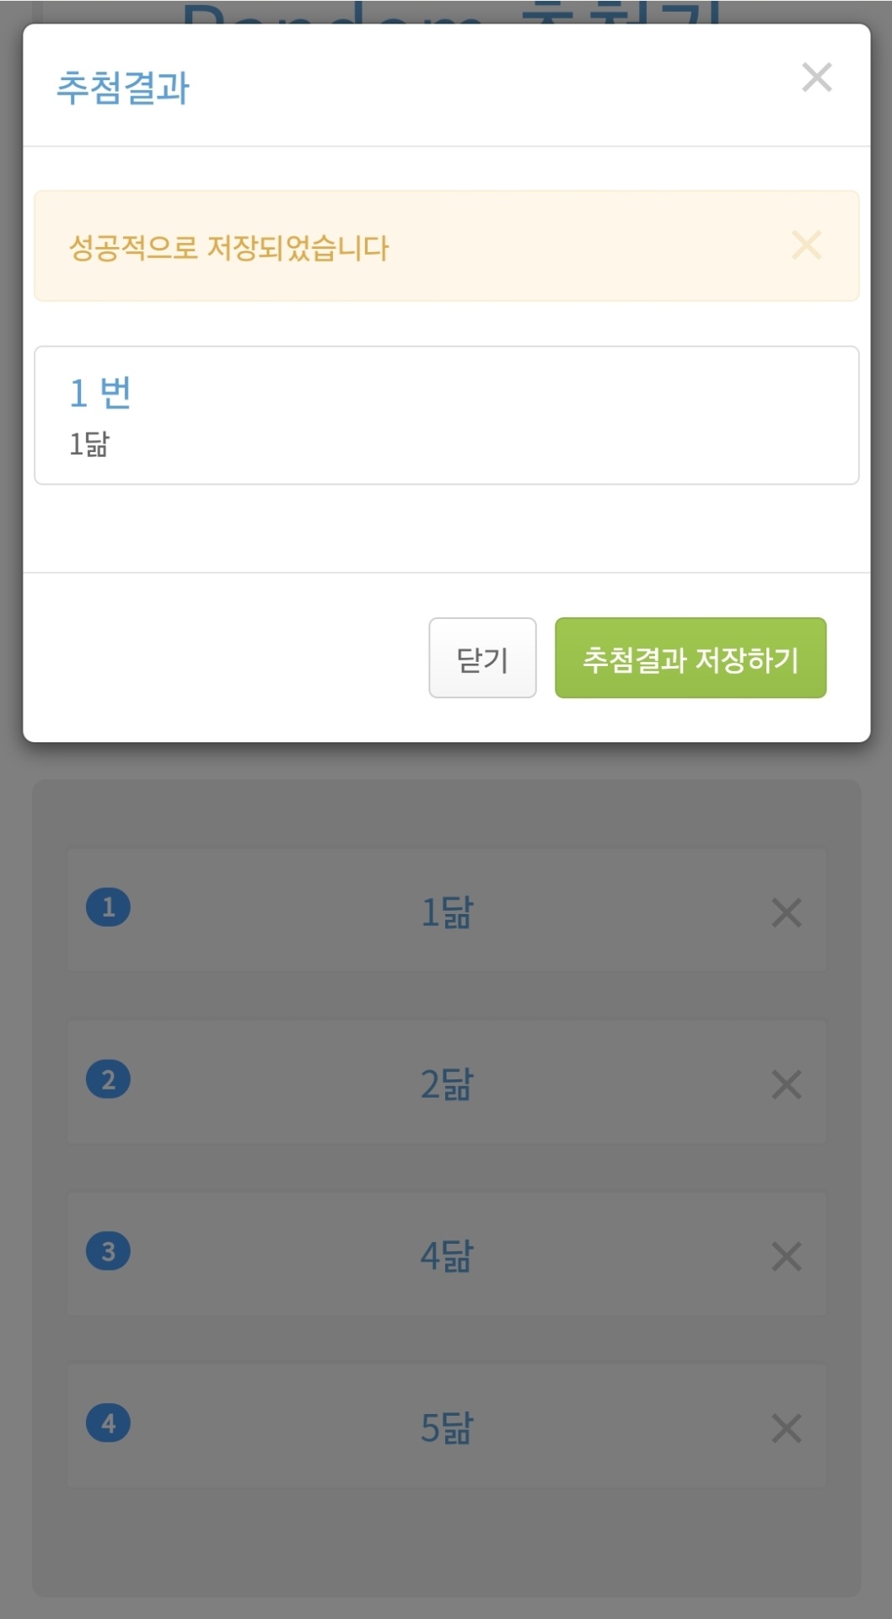892x1619 pixels.
Task: Remove the 4닭 entry from the list
Action: tap(786, 1256)
